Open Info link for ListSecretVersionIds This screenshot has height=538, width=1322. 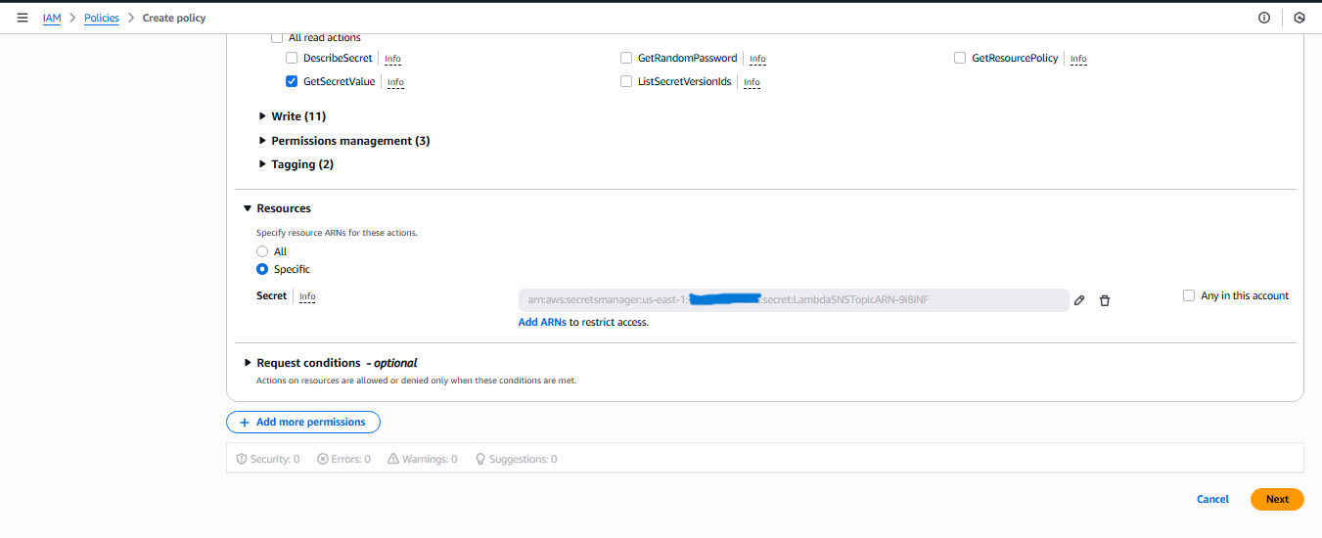tap(752, 82)
